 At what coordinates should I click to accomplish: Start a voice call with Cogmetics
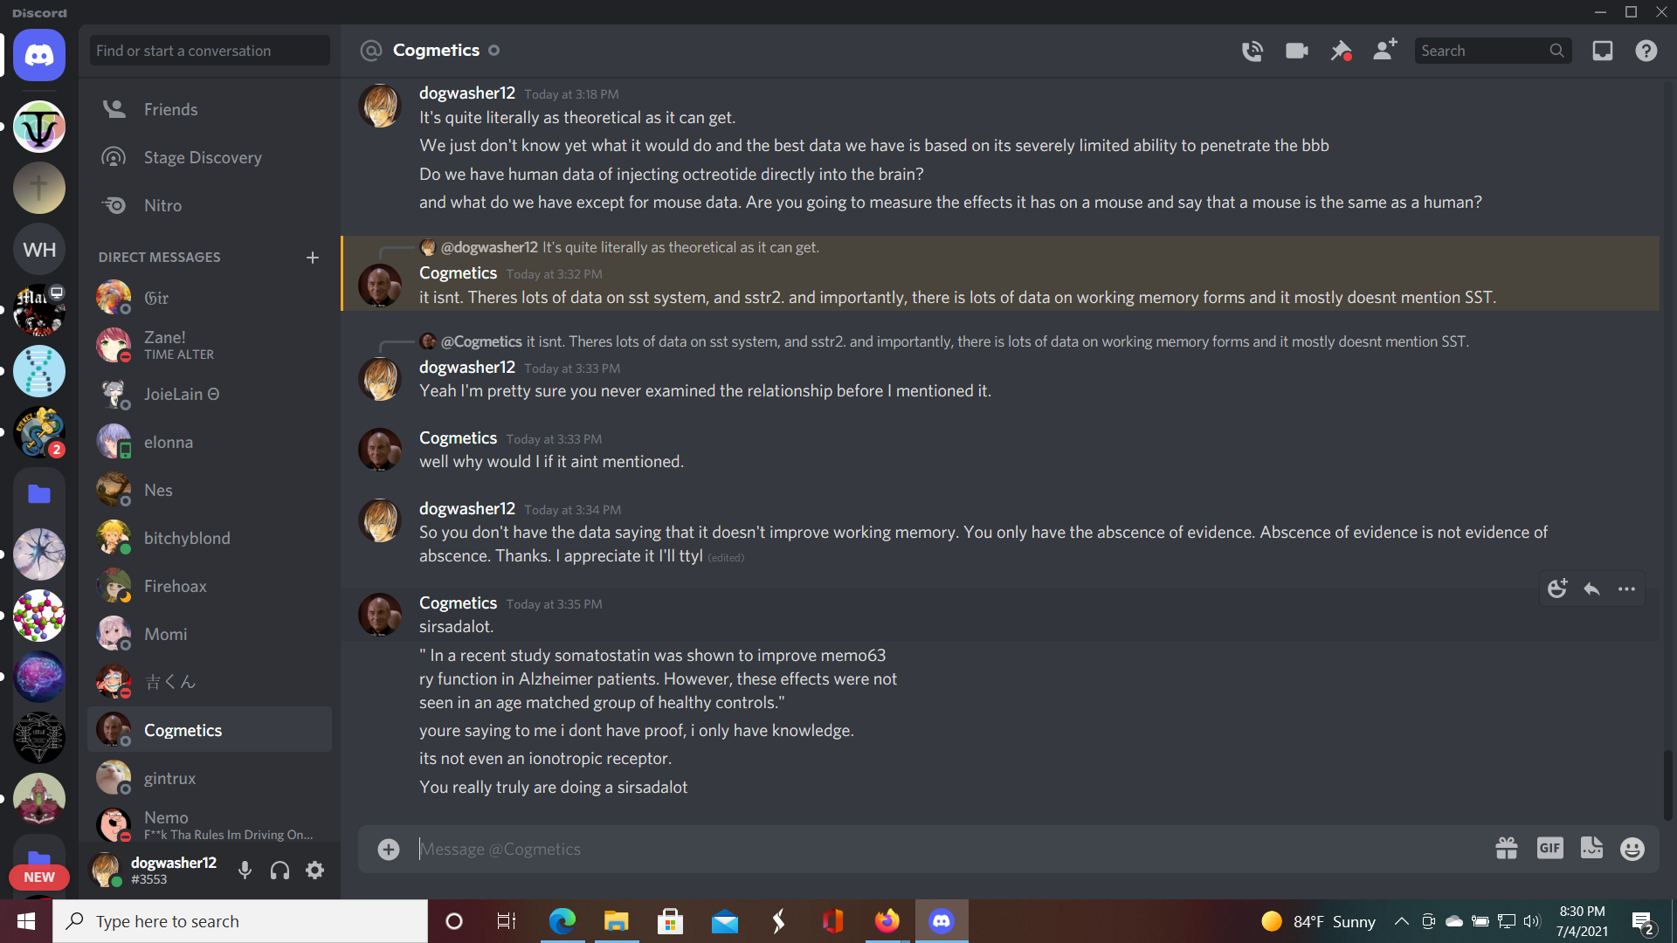1252,51
